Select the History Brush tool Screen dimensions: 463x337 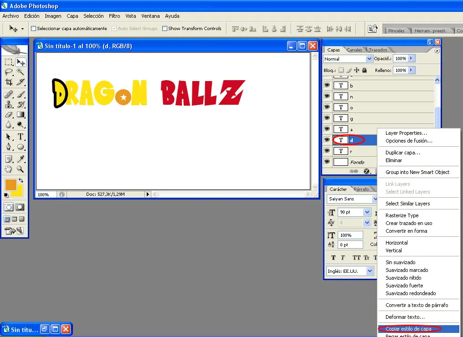point(21,104)
